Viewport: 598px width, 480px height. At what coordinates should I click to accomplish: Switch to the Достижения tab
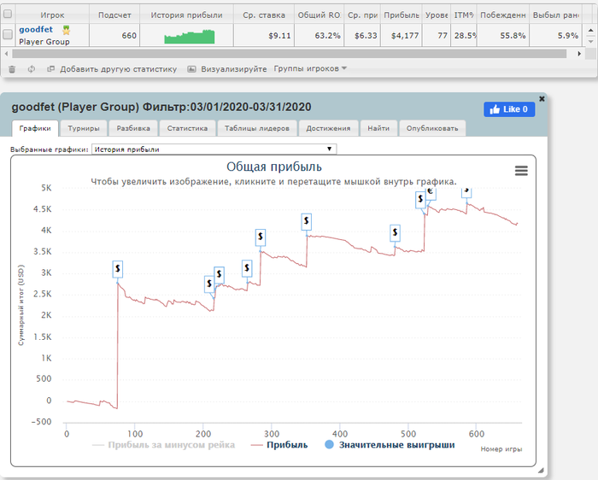328,128
